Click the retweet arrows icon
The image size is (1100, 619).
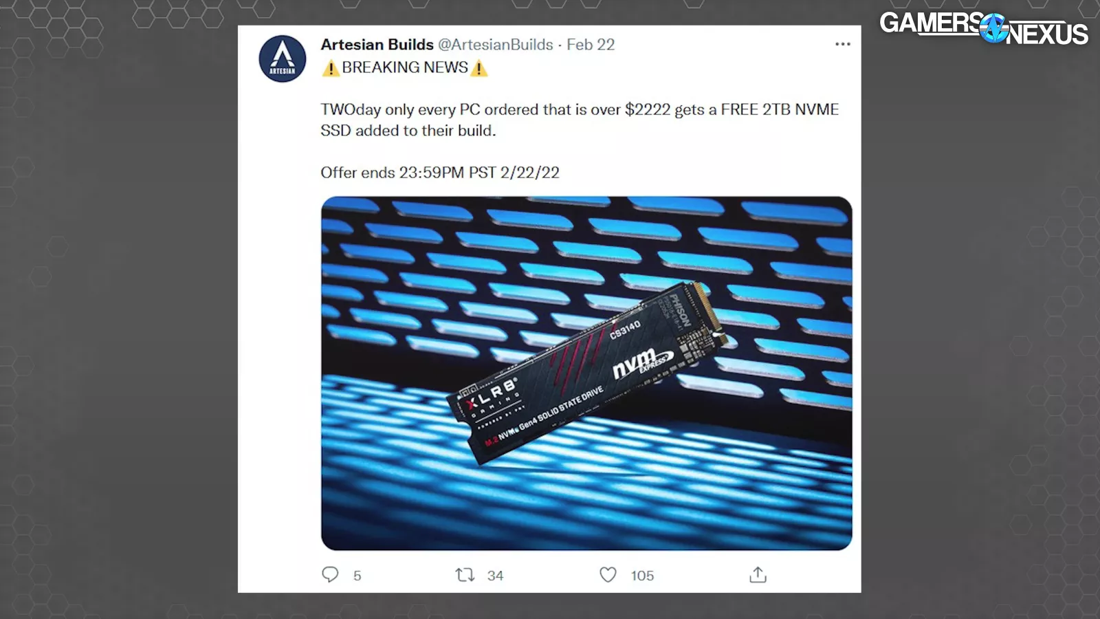click(465, 575)
